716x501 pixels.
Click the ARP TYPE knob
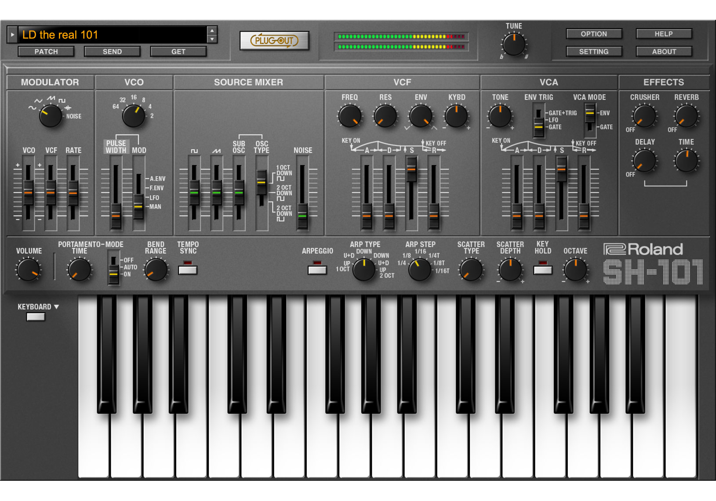pyautogui.click(x=364, y=270)
